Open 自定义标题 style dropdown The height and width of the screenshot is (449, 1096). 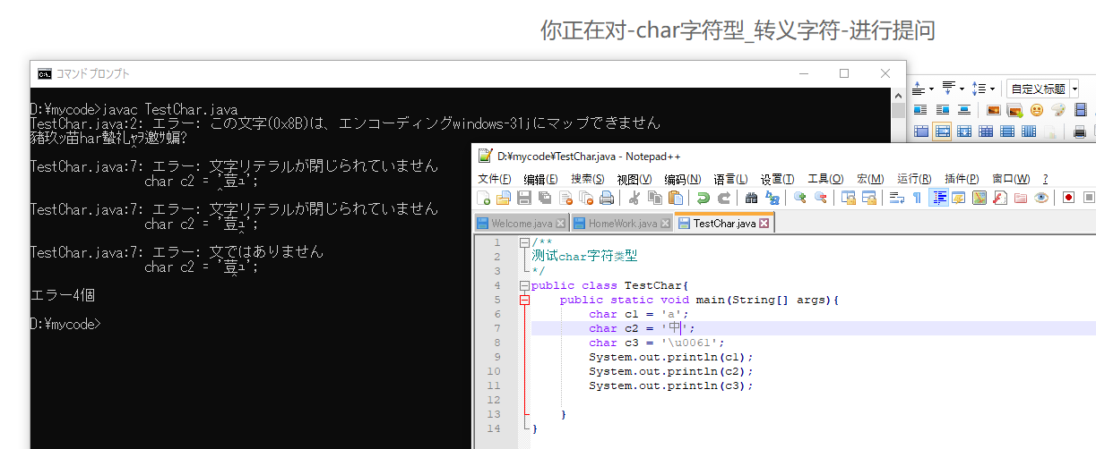[x=1074, y=89]
